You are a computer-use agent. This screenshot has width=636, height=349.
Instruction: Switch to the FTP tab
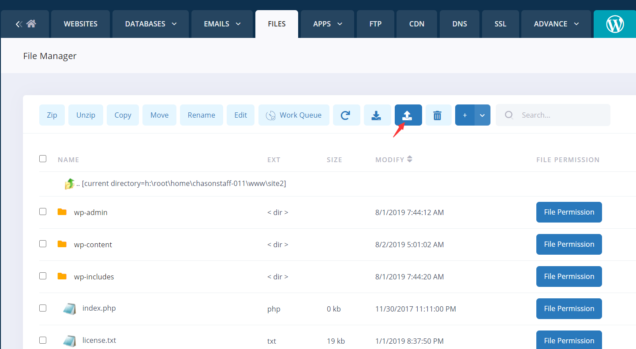pos(375,24)
